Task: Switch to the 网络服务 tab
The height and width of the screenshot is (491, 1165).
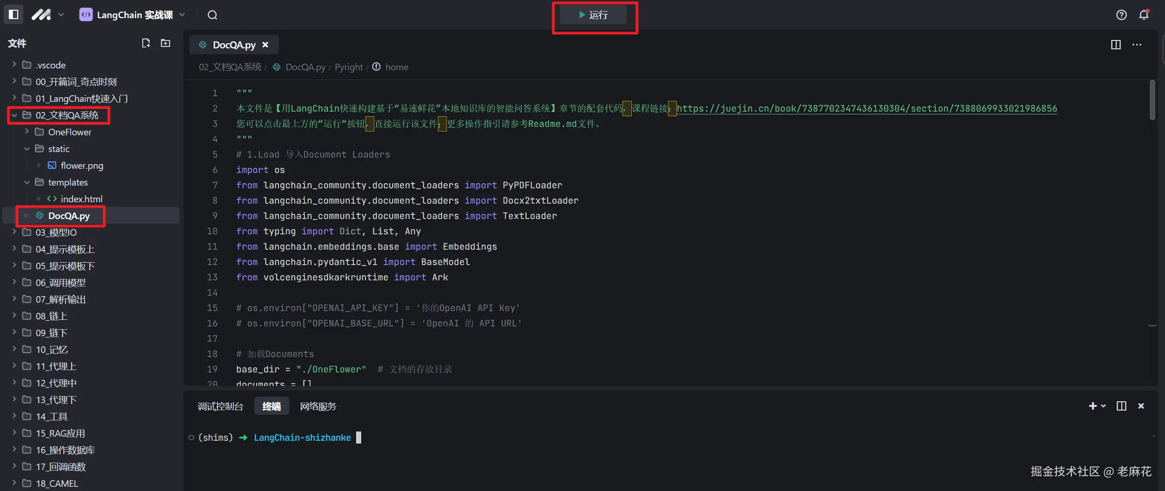Action: coord(318,406)
